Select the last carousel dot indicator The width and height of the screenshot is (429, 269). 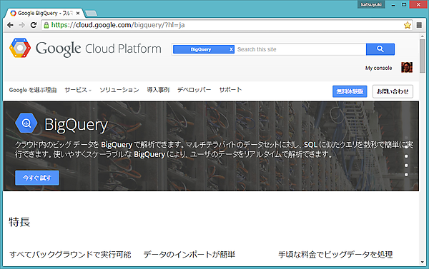(x=406, y=175)
